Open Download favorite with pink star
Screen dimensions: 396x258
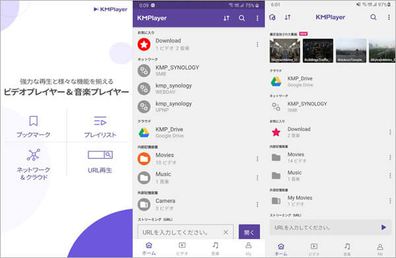pos(327,132)
